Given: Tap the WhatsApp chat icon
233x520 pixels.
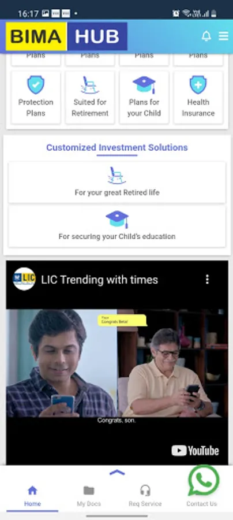Looking at the screenshot, I should click(x=204, y=481).
